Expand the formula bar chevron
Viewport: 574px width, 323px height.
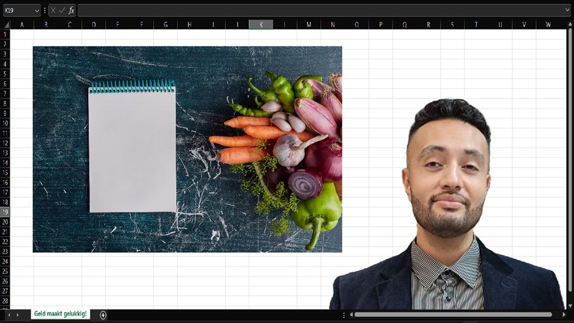pos(567,10)
